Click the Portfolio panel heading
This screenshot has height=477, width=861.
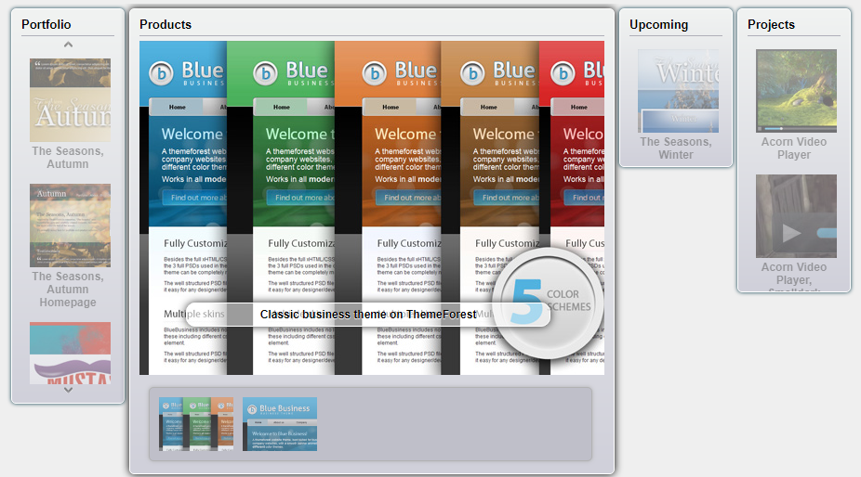(46, 25)
